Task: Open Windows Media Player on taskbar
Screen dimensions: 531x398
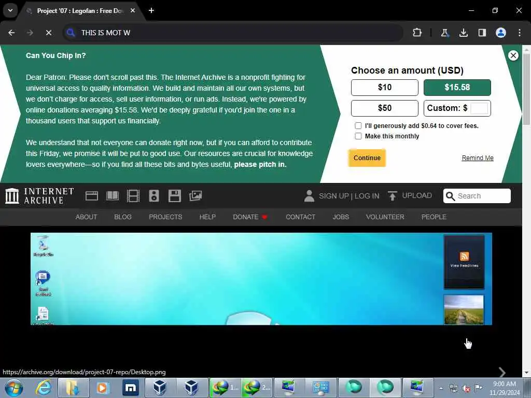Action: click(103, 388)
